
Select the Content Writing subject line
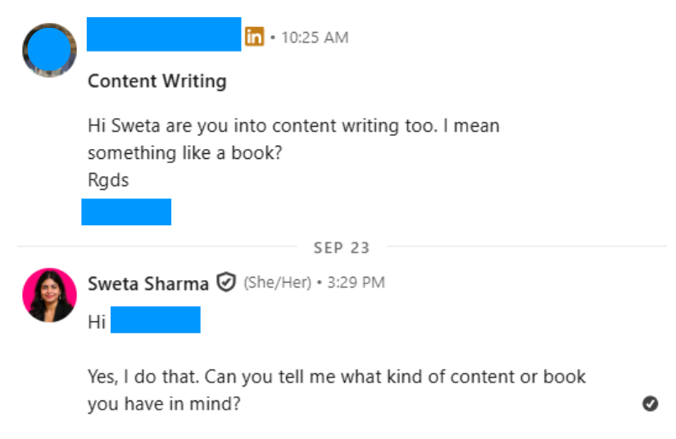tap(157, 81)
